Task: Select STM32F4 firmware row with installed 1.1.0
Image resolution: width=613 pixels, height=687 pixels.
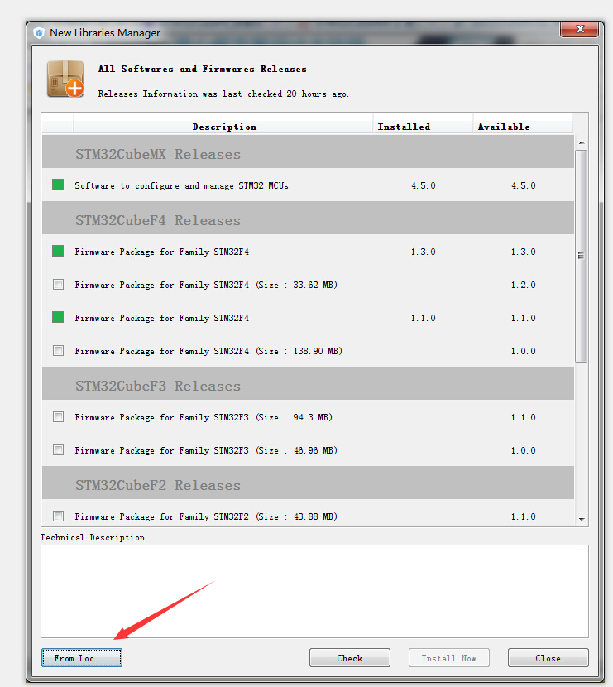Action: point(308,317)
